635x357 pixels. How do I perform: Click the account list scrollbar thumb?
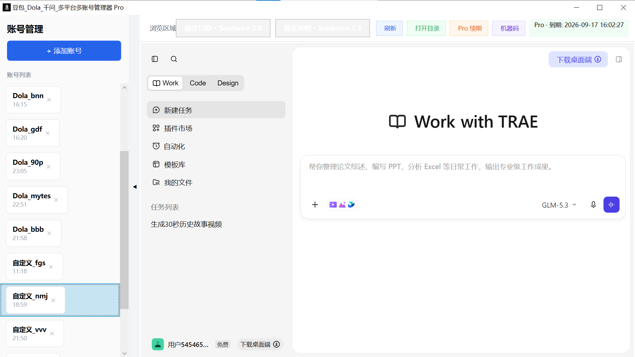[124, 230]
